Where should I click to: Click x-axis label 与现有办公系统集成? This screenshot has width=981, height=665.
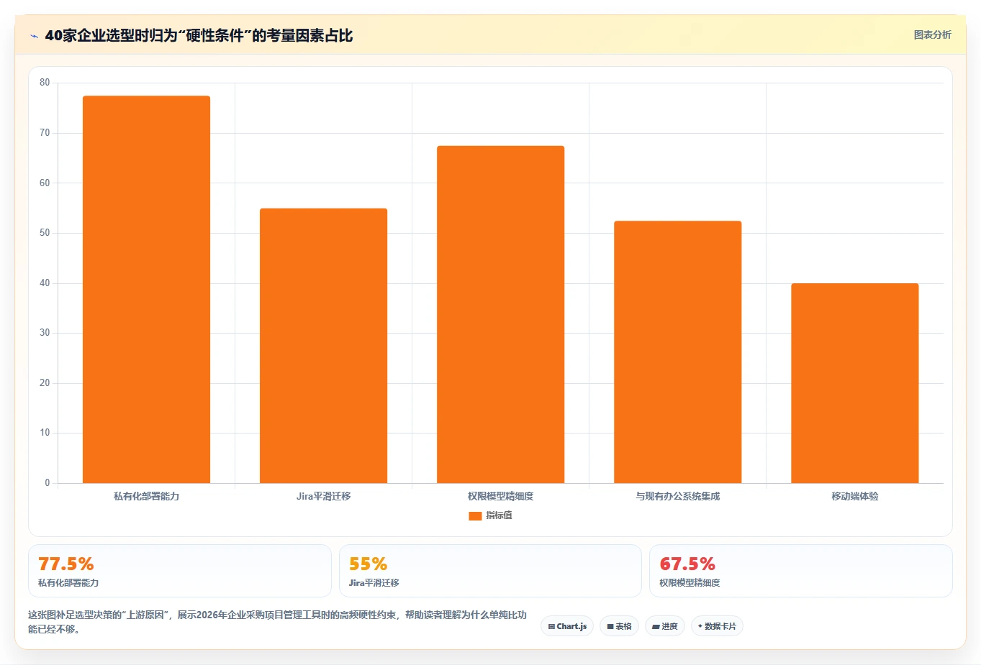(x=677, y=496)
